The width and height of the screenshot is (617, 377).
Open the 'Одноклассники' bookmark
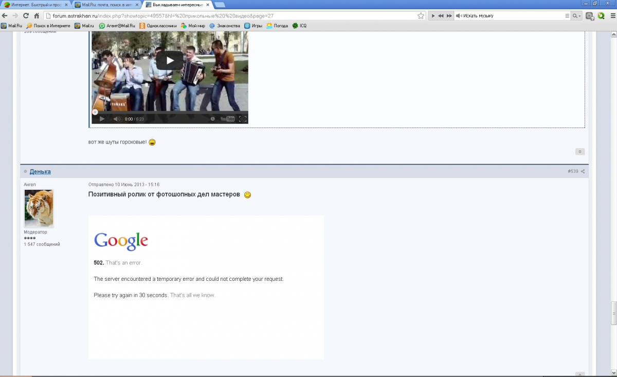[158, 26]
